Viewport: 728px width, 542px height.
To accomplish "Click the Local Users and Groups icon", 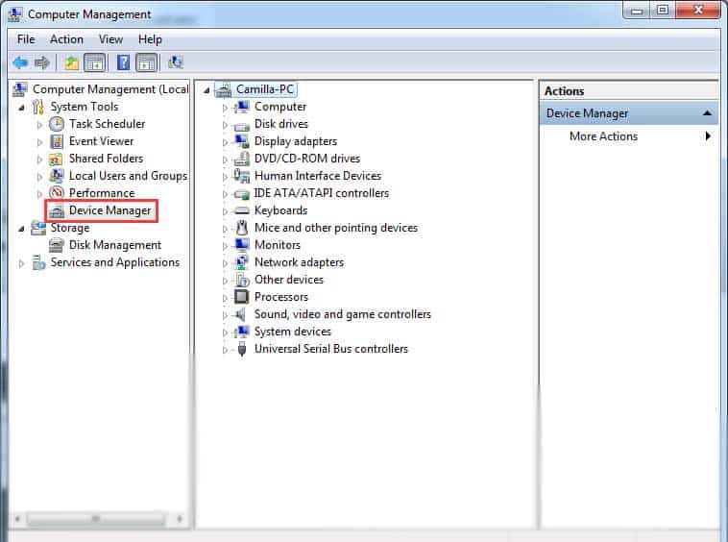I will tap(56, 176).
